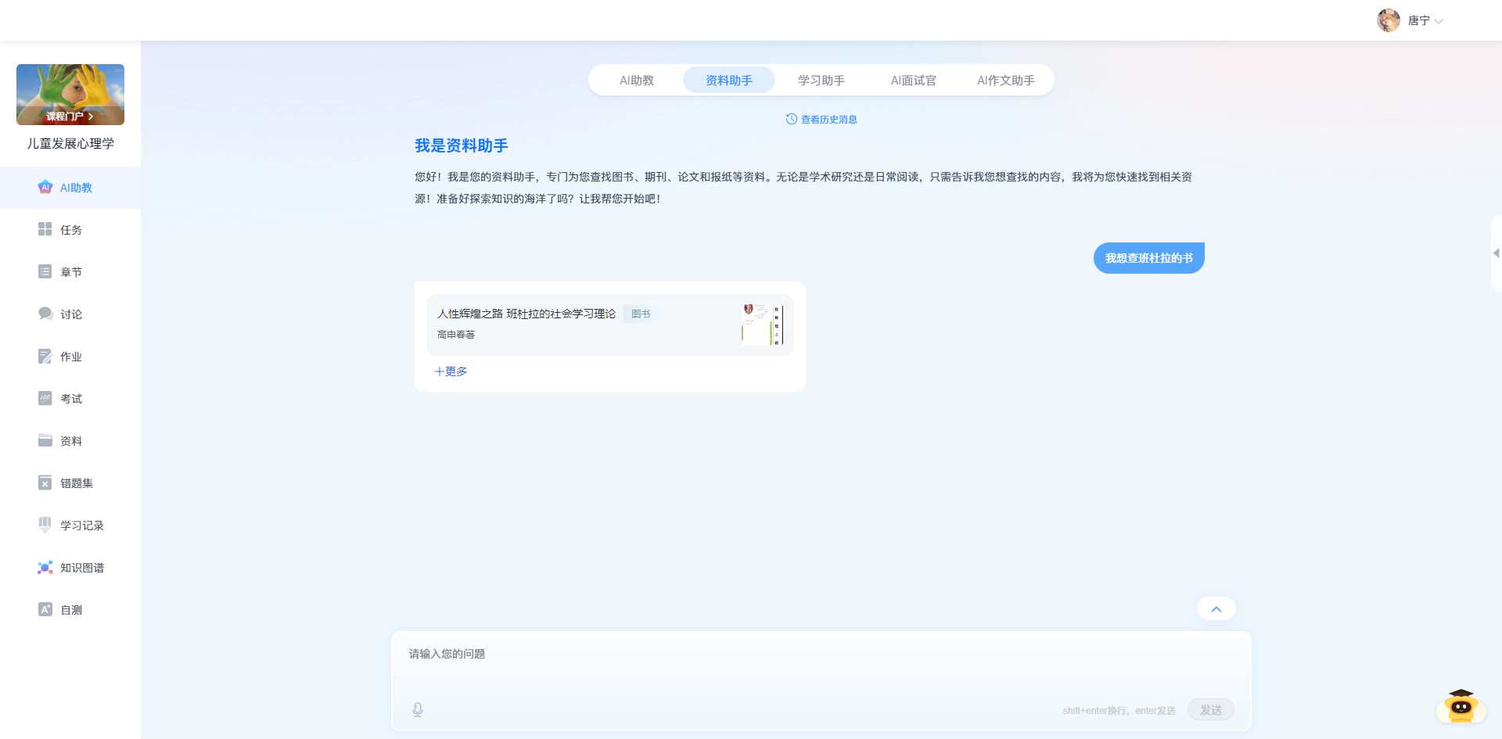Open the 课程门户 course portal image
The height and width of the screenshot is (739, 1502).
tap(70, 95)
